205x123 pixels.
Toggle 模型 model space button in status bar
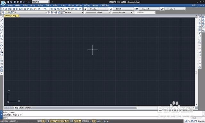[x=94, y=121]
